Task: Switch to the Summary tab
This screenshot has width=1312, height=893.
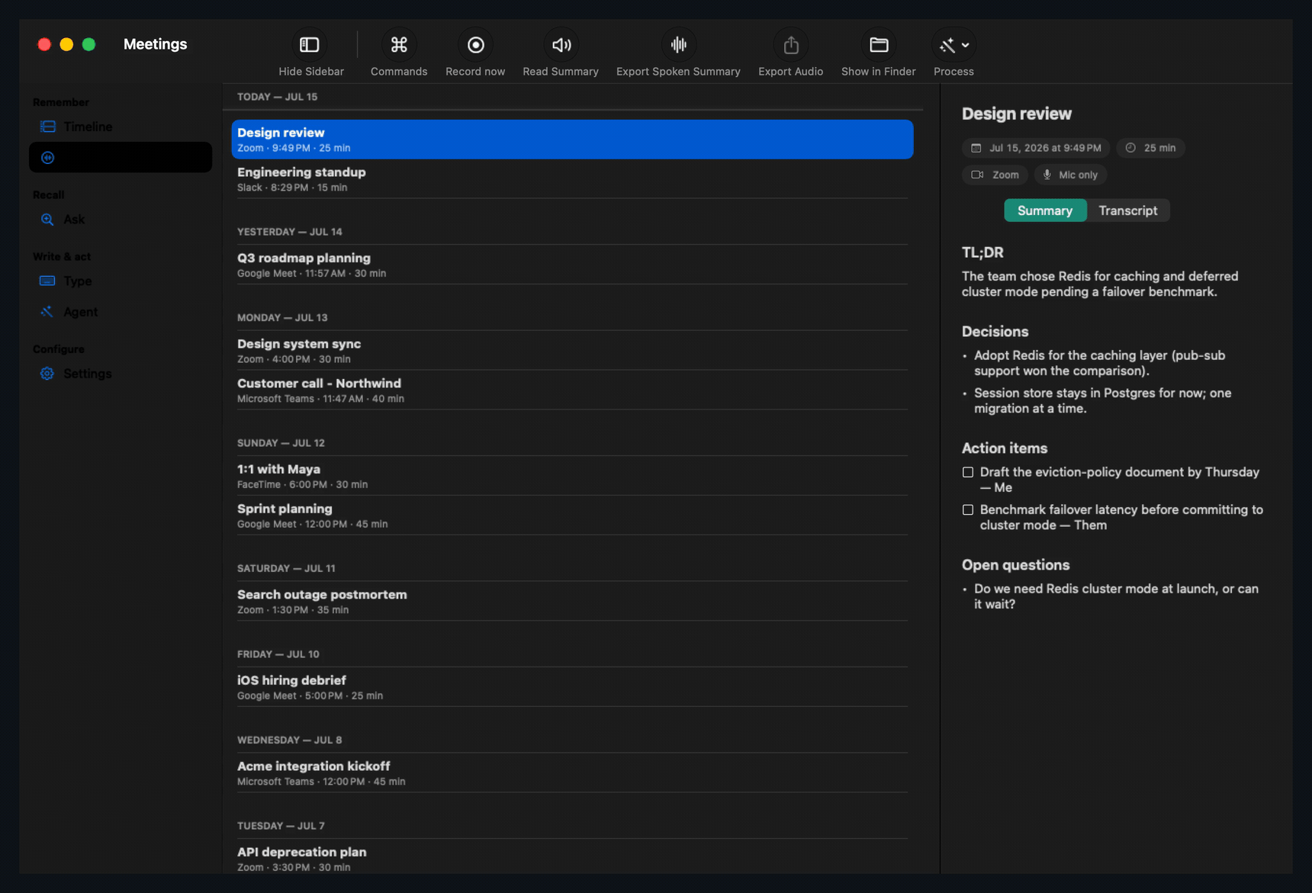Action: 1045,210
